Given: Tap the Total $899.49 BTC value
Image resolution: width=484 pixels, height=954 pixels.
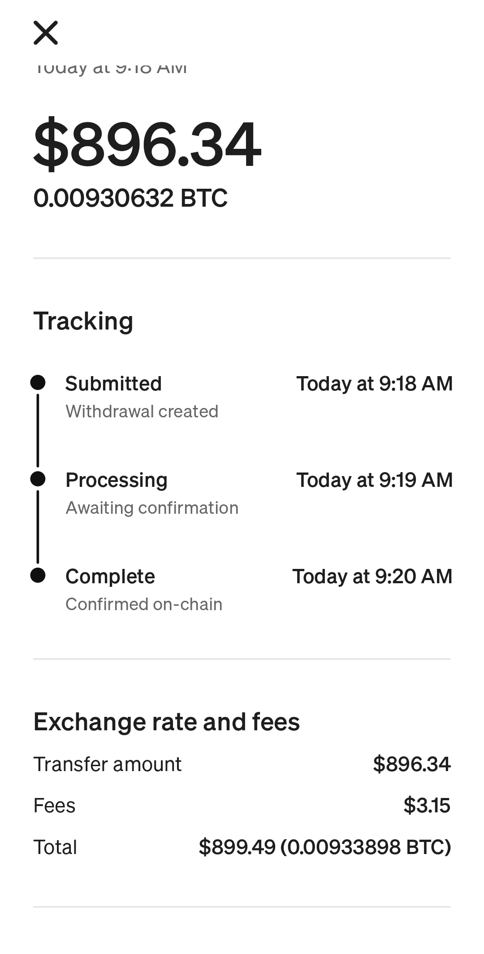Looking at the screenshot, I should pyautogui.click(x=324, y=847).
